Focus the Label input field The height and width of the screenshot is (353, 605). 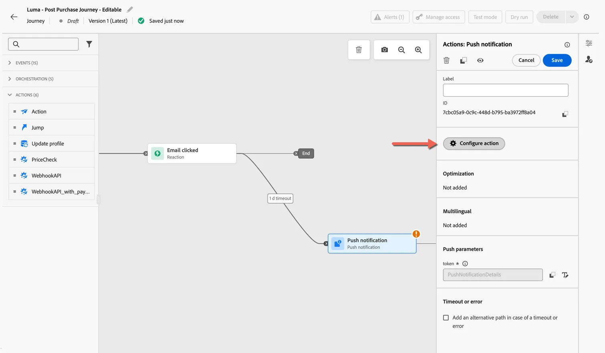point(505,90)
